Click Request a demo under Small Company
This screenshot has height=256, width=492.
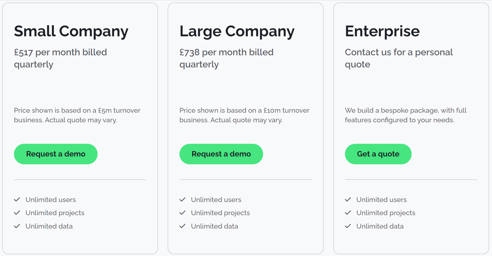[x=56, y=154]
